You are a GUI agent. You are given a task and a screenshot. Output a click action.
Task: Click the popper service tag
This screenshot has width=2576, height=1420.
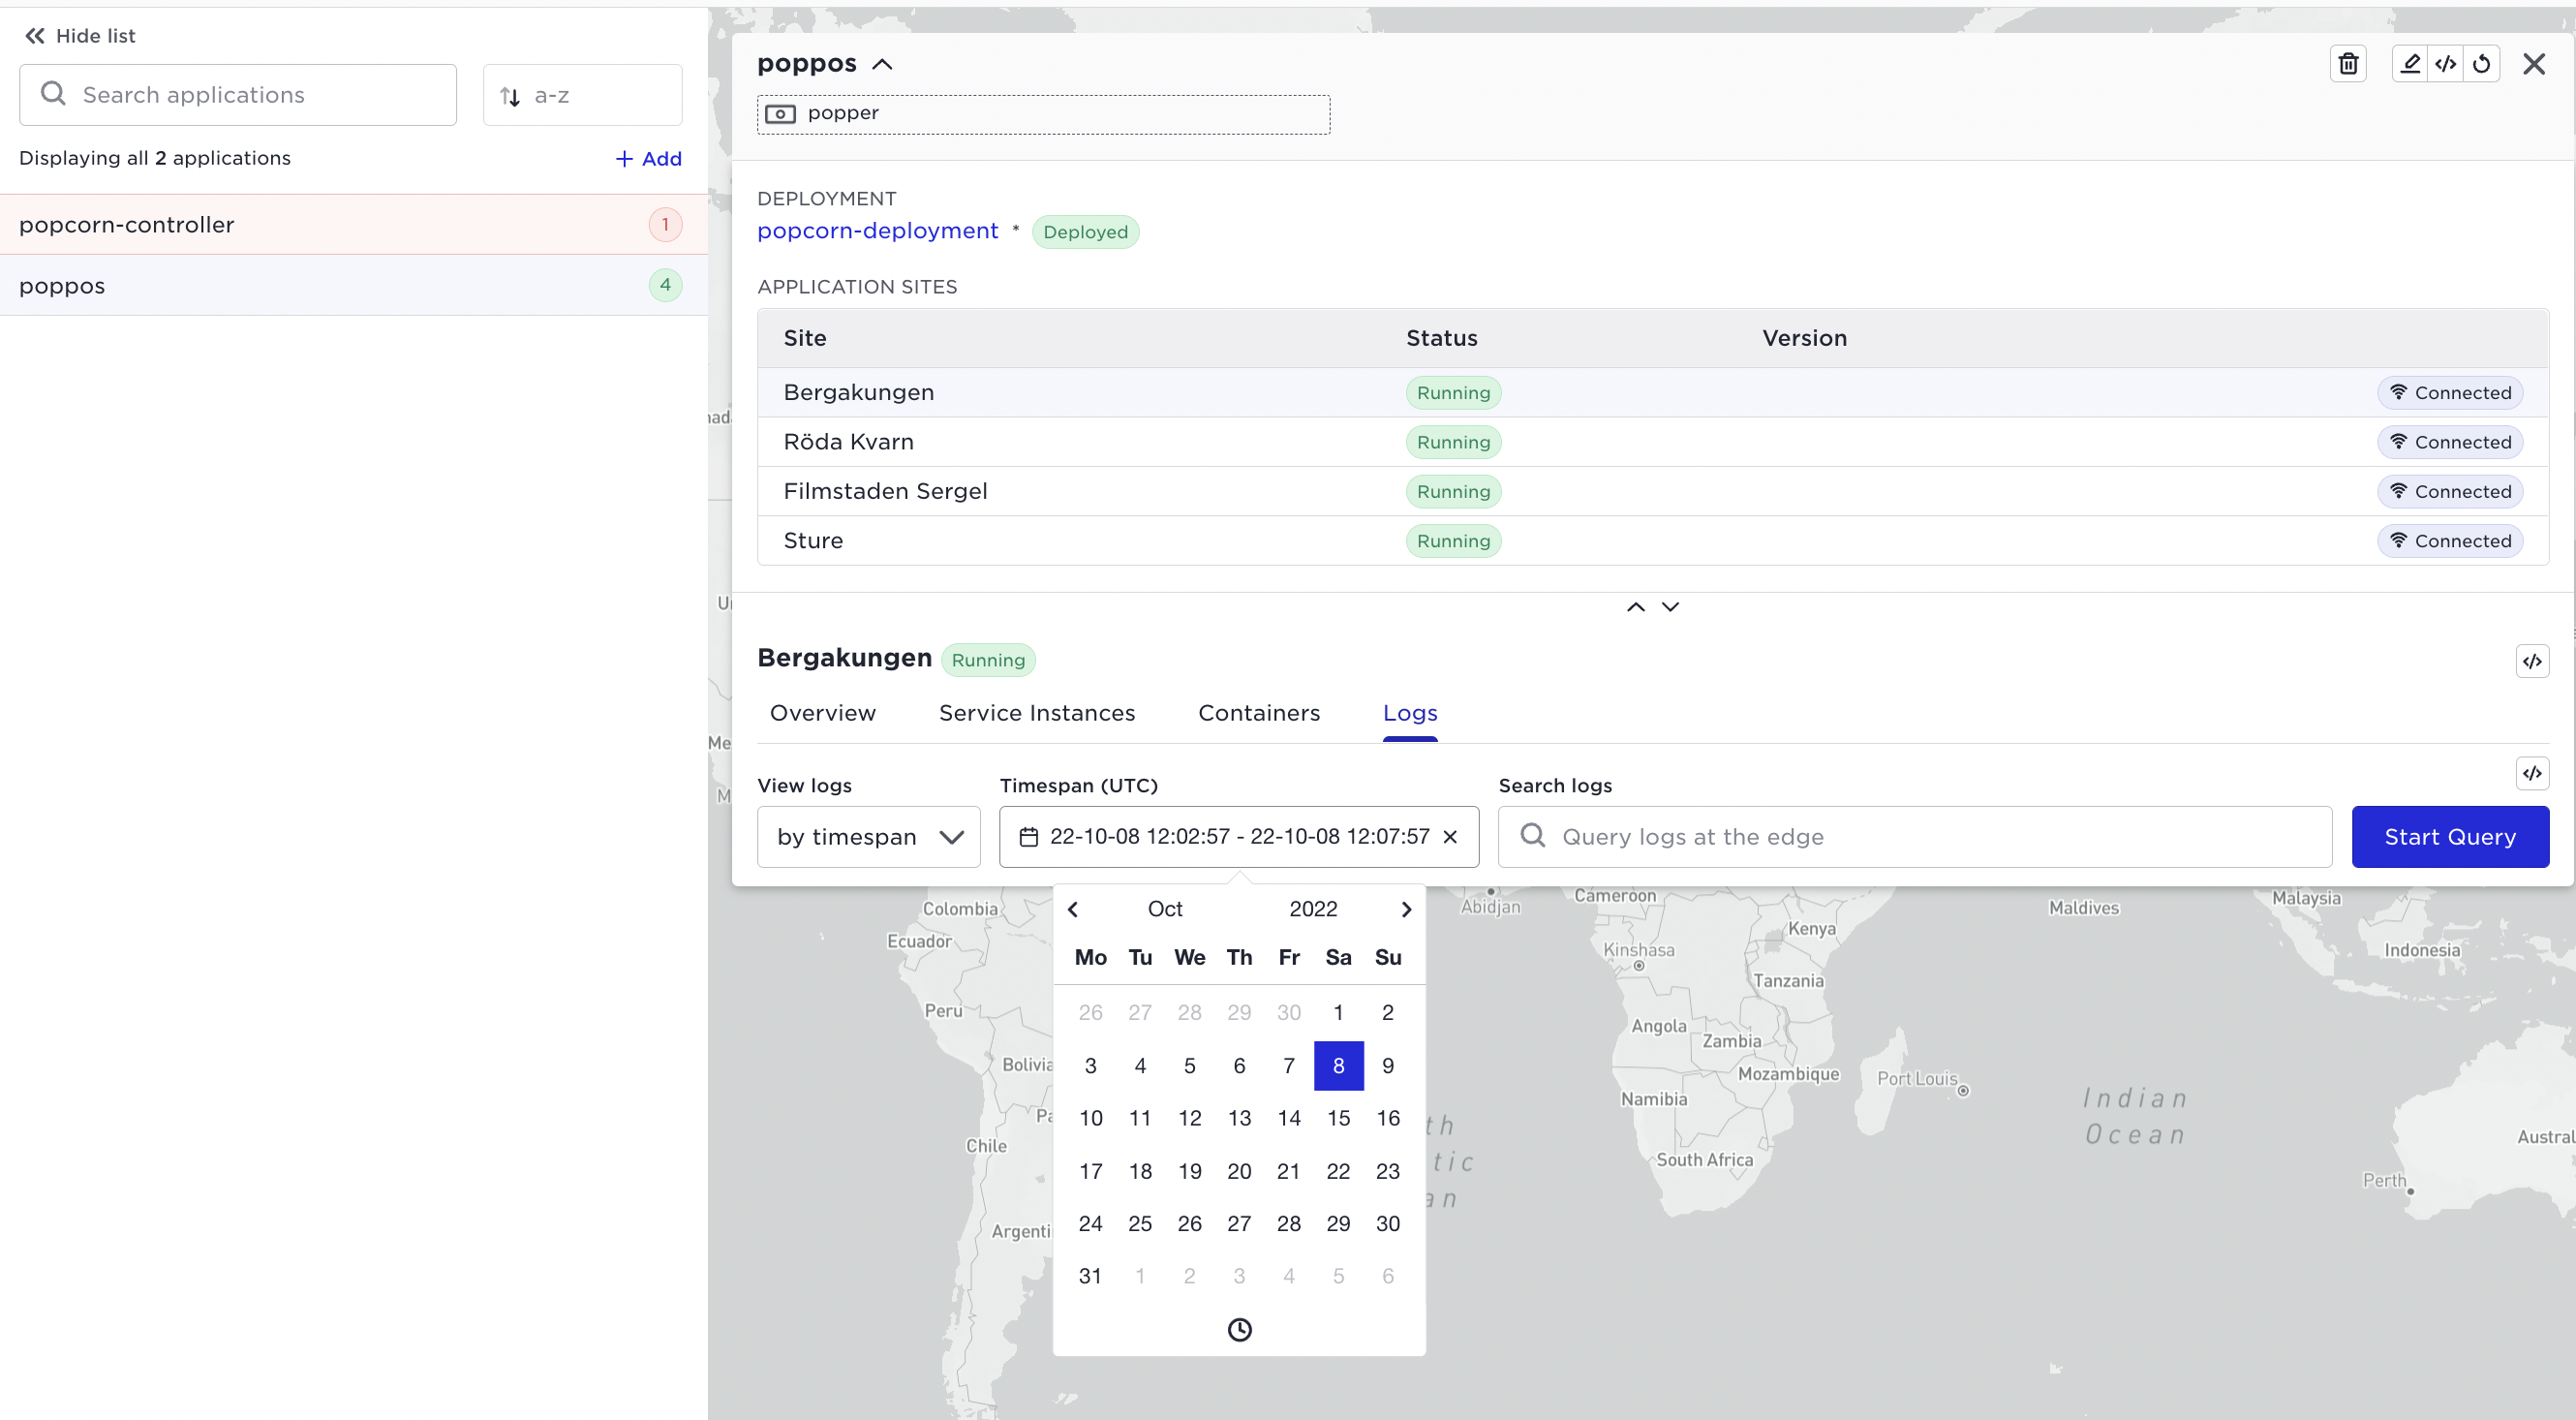click(1043, 114)
